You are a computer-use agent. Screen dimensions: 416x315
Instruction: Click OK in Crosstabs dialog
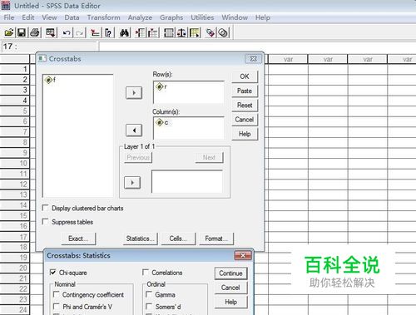pyautogui.click(x=245, y=76)
